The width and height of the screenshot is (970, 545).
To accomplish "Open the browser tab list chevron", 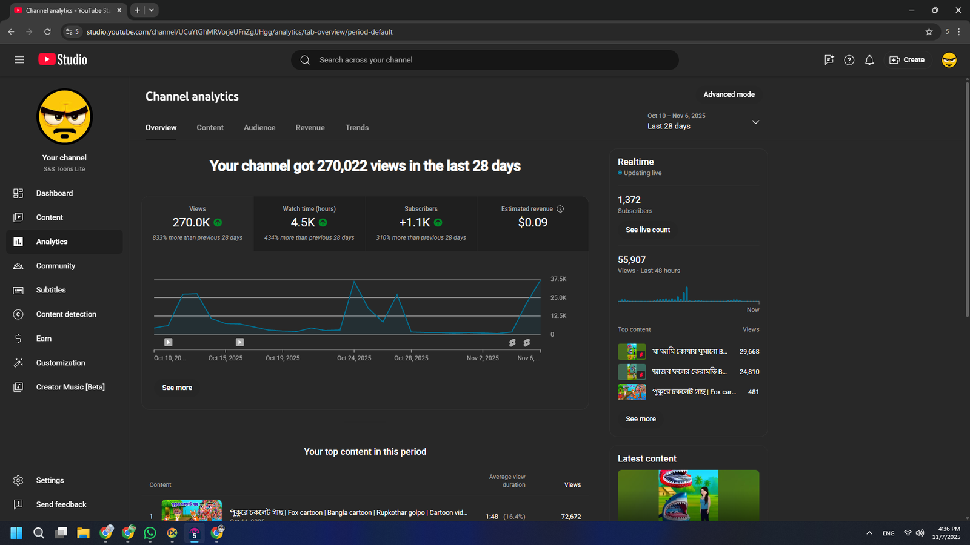I will pos(152,10).
